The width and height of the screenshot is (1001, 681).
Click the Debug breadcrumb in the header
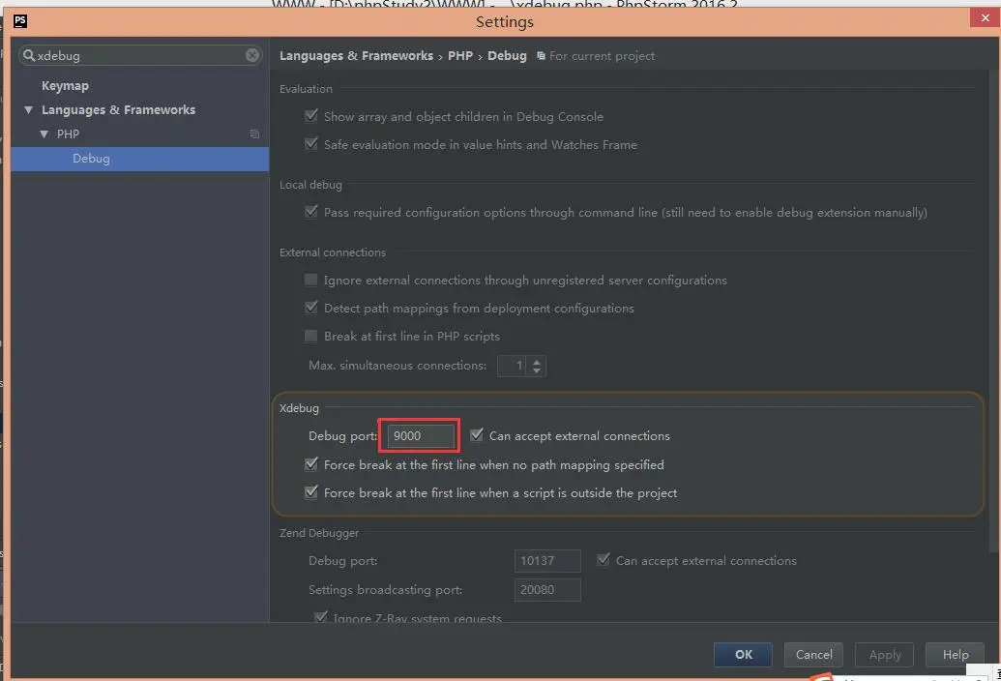(x=507, y=55)
